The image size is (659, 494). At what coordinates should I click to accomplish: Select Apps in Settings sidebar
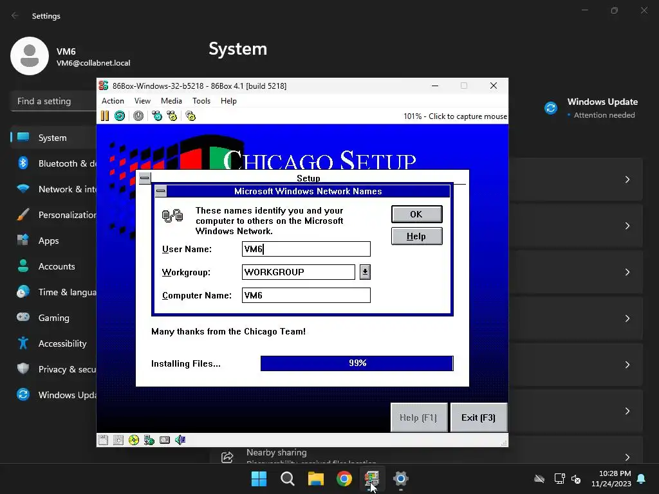[54, 241]
